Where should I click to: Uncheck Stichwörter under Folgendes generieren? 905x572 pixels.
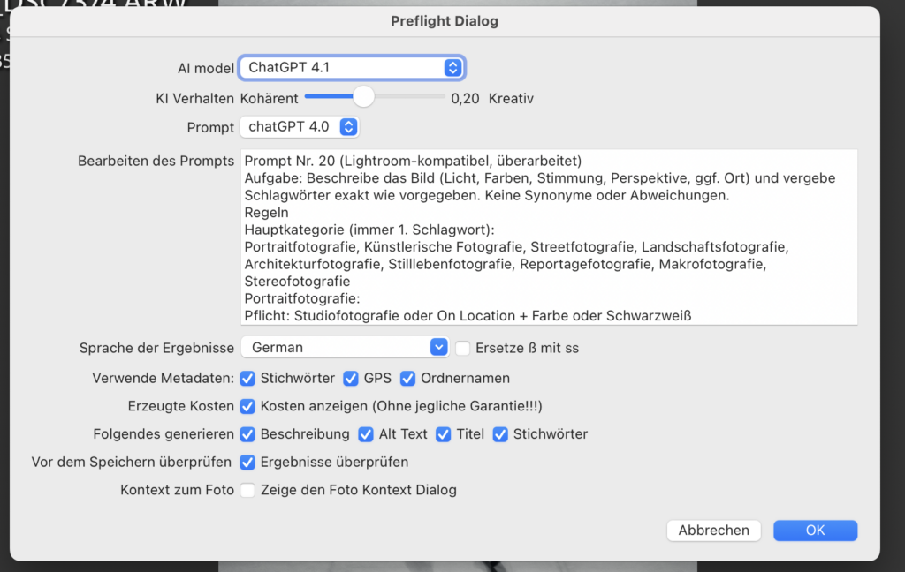[500, 434]
